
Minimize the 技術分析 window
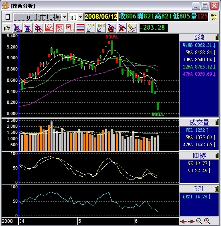pyautogui.click(x=196, y=6)
